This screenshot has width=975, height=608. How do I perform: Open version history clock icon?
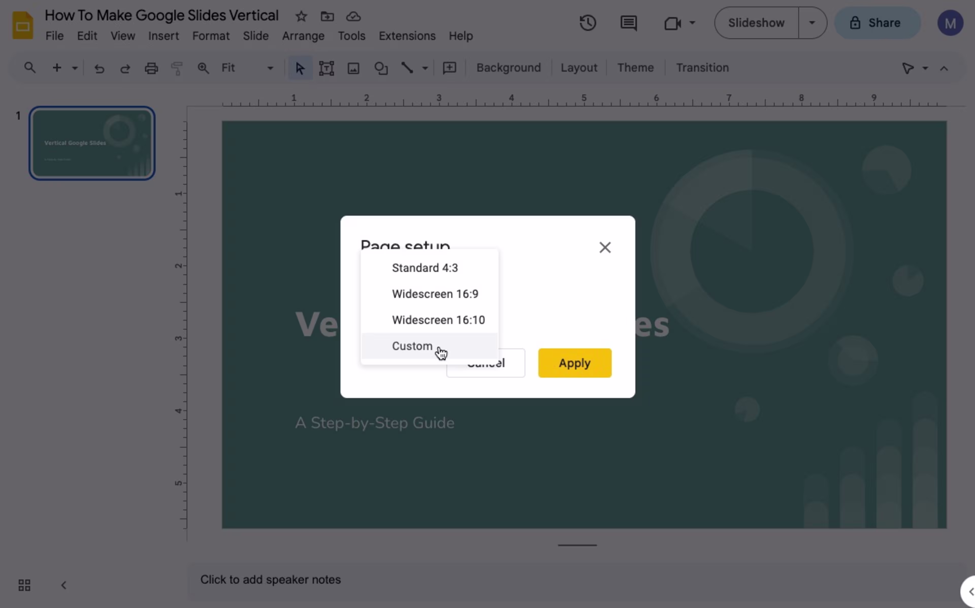coord(588,23)
